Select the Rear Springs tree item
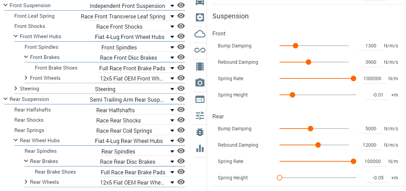The width and height of the screenshot is (406, 191). coord(29,130)
